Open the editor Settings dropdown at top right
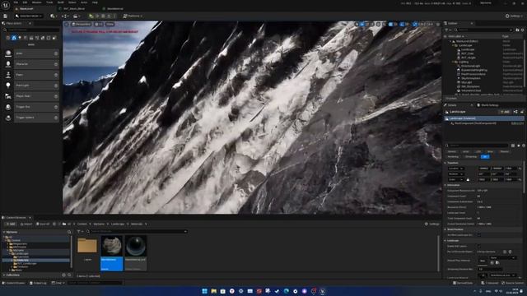The height and width of the screenshot is (296, 527). point(515,16)
